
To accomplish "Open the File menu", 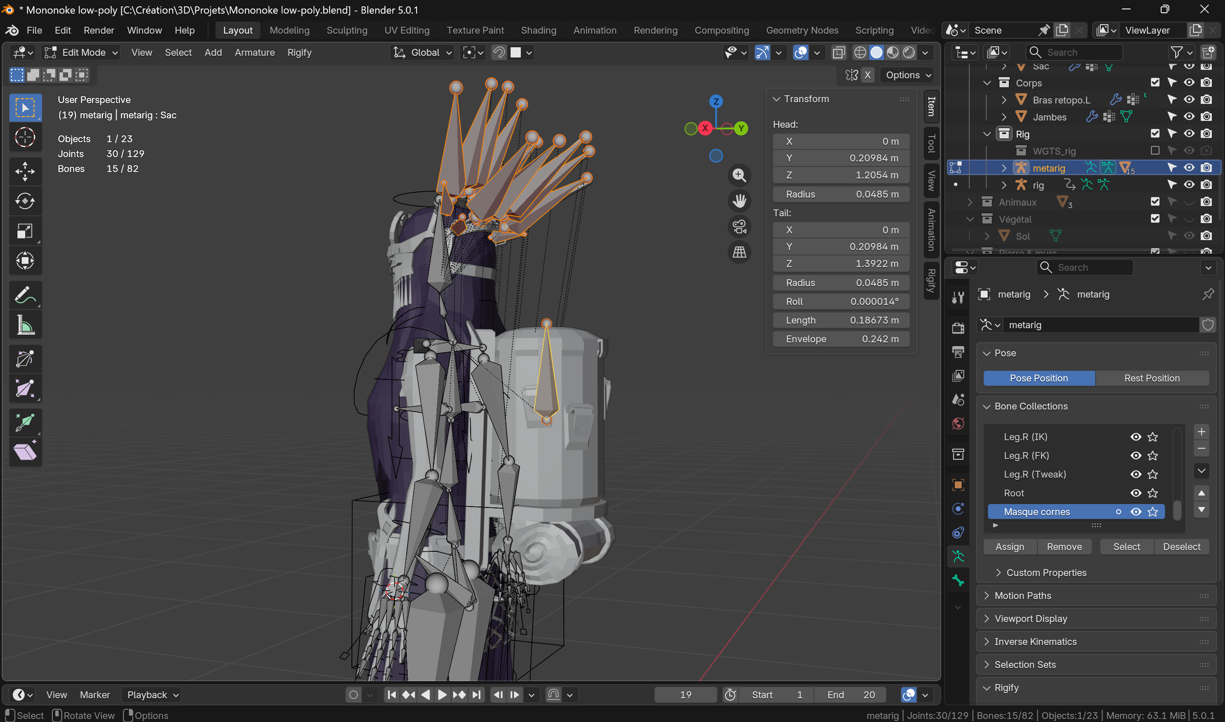I will tap(34, 30).
